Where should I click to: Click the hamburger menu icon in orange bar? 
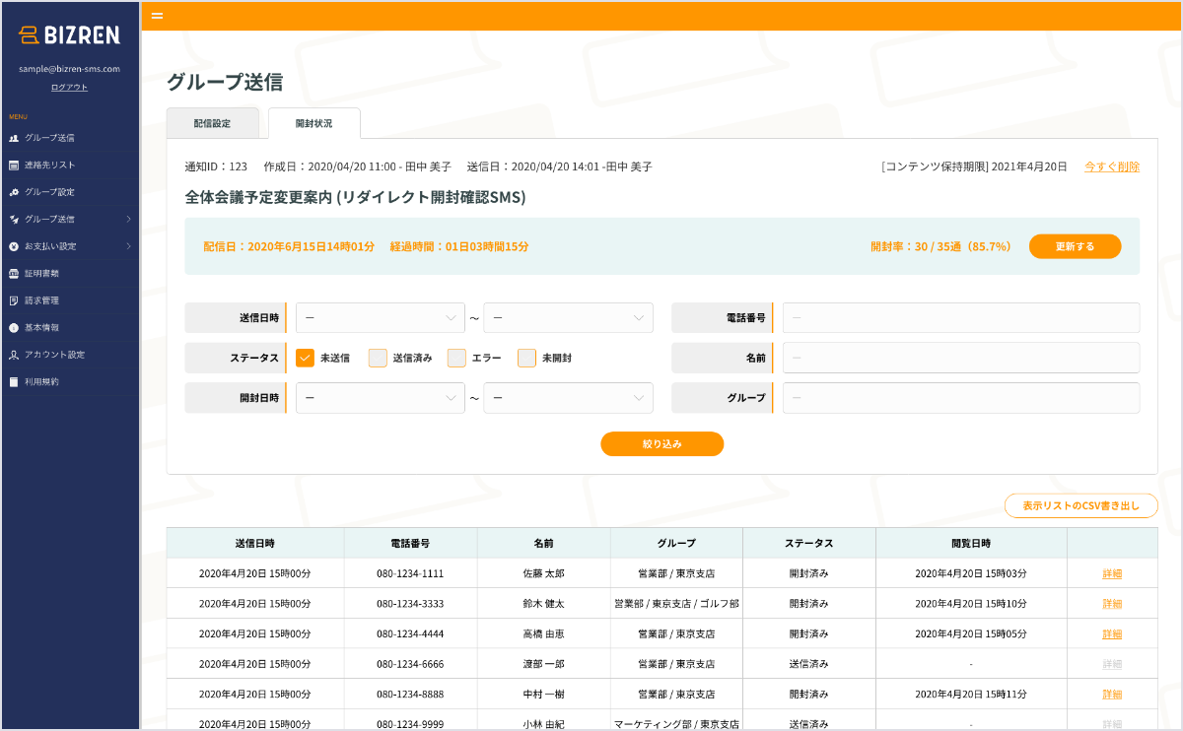click(x=157, y=16)
